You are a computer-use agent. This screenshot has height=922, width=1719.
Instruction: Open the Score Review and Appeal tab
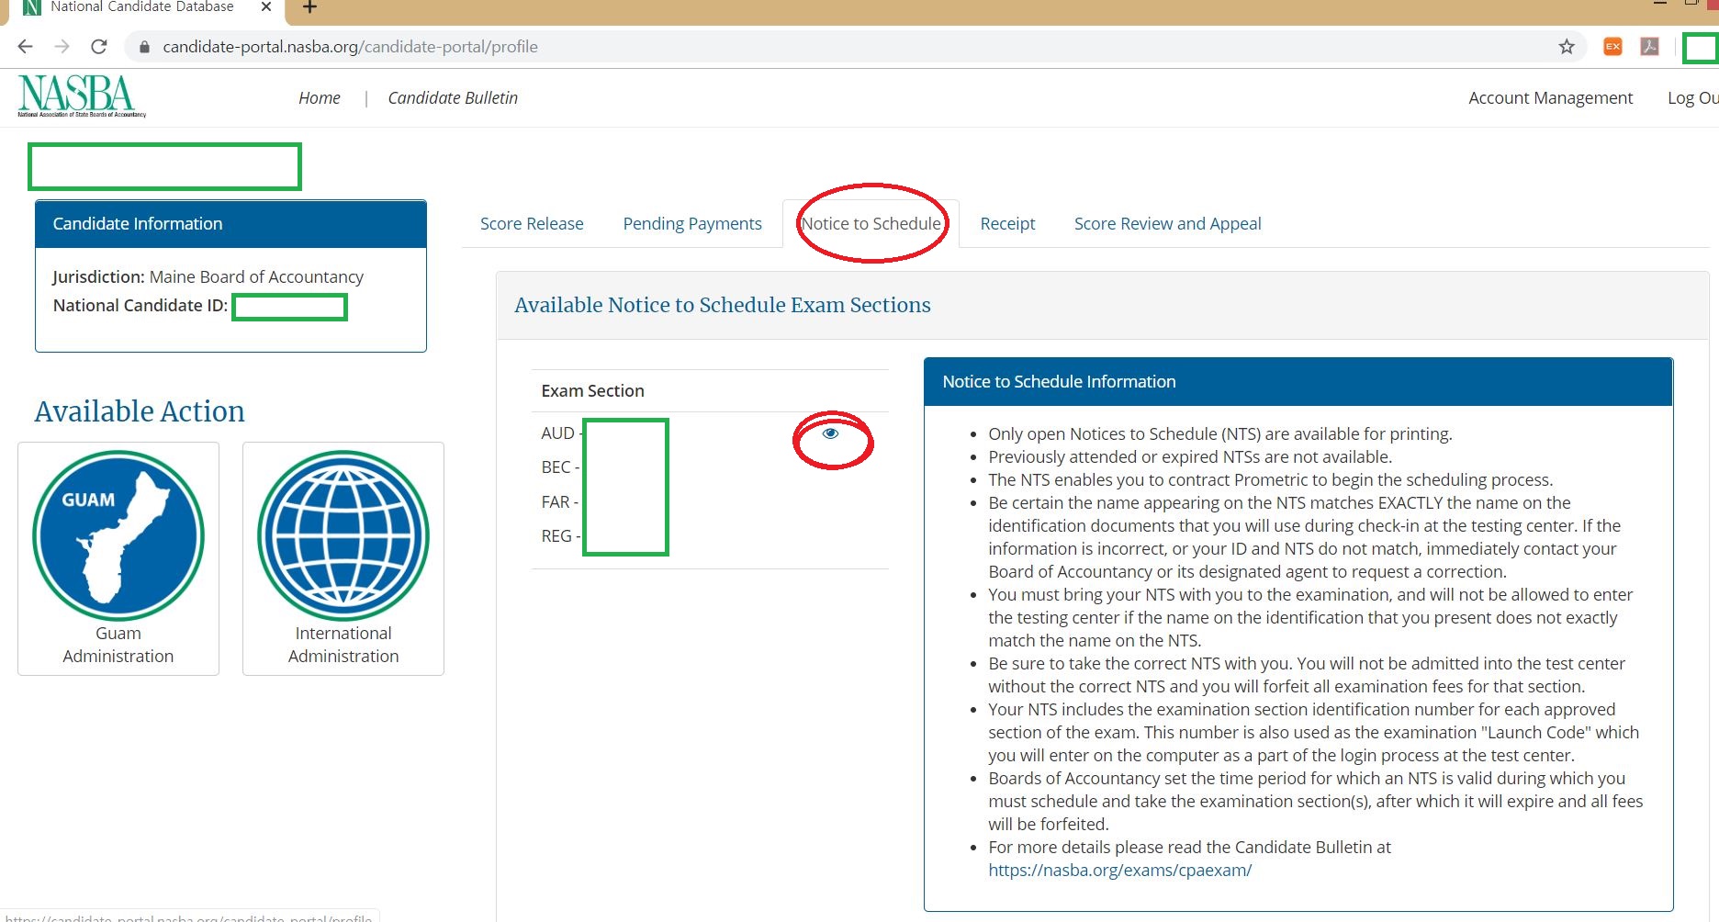tap(1167, 224)
